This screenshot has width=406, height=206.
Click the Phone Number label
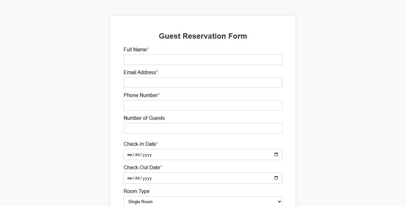point(140,95)
